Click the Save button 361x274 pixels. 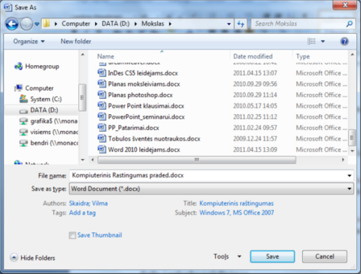coord(272,257)
